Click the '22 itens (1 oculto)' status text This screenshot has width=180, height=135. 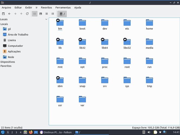point(12,127)
